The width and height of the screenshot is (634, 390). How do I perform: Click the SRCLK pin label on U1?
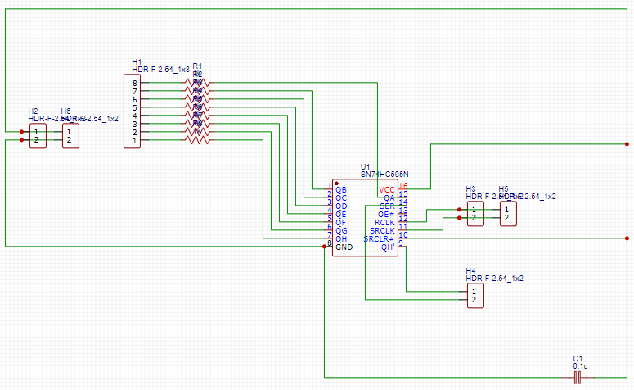[382, 231]
